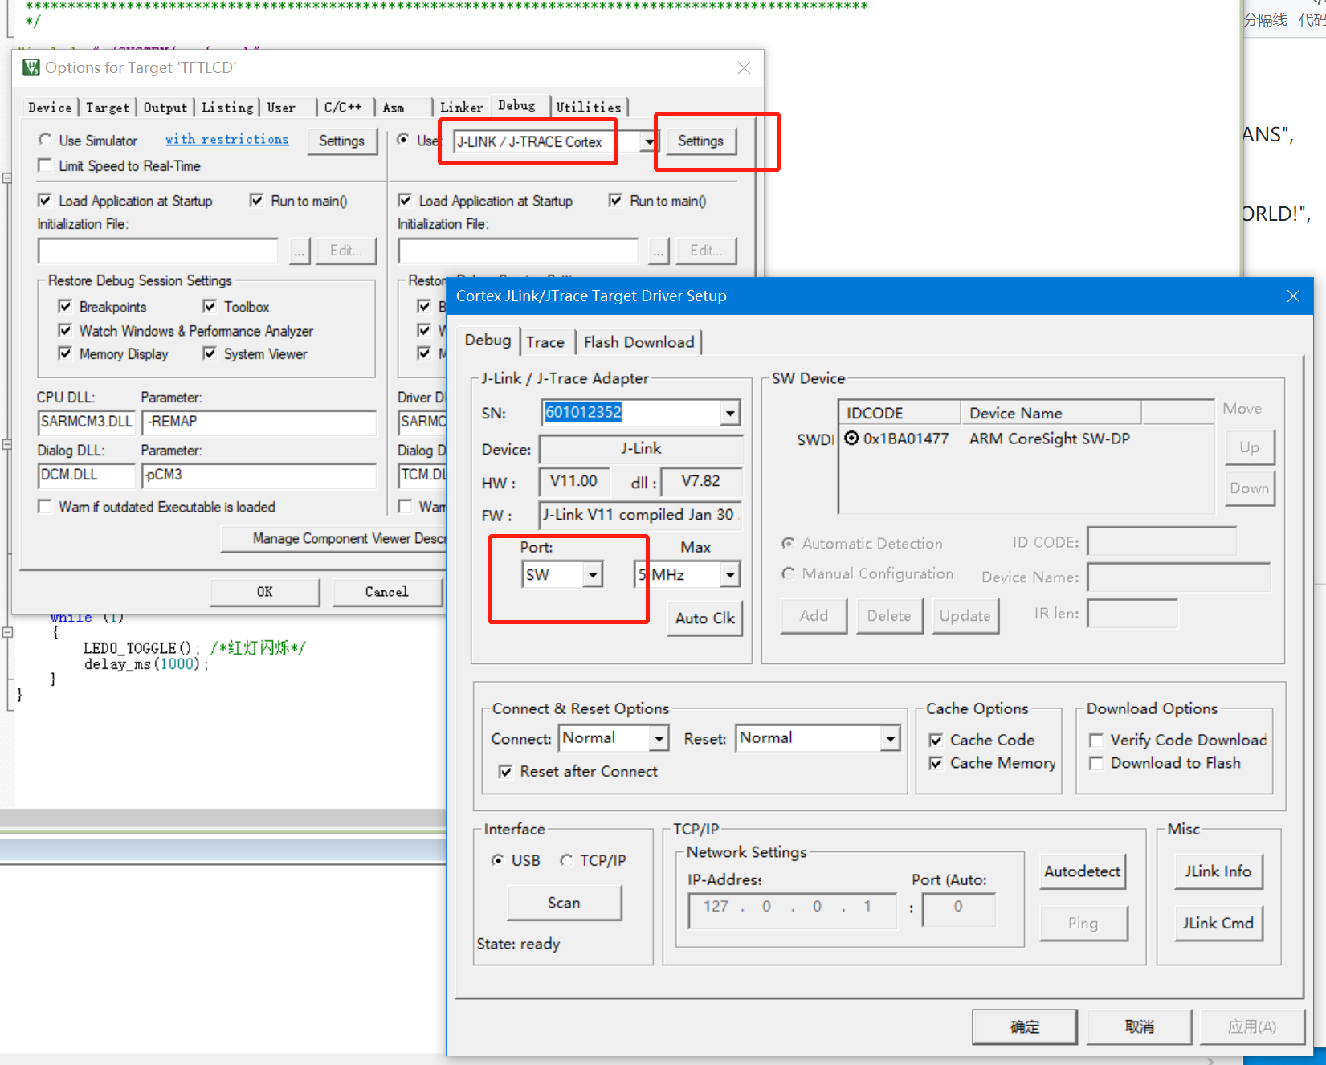Click Cancel in Options for Target

pyautogui.click(x=387, y=592)
